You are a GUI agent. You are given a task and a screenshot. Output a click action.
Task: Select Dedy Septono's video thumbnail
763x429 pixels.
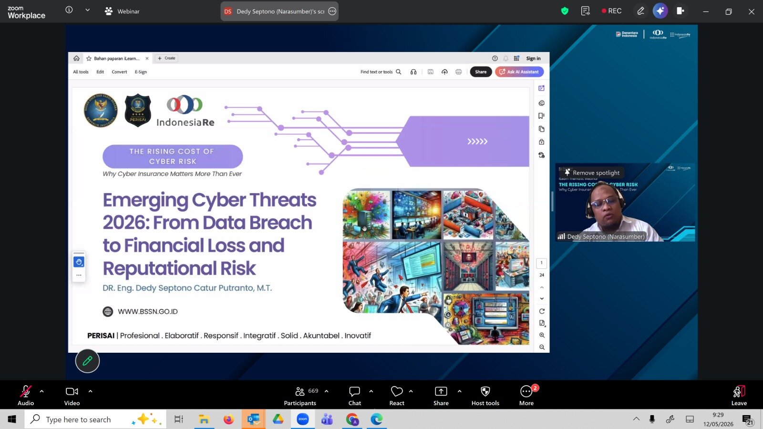[625, 203]
